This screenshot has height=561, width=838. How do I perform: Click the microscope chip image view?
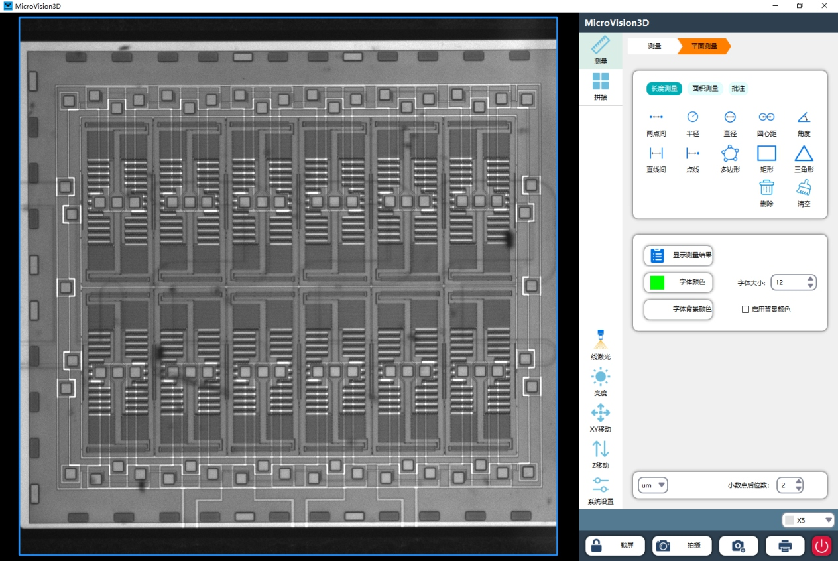pyautogui.click(x=288, y=286)
